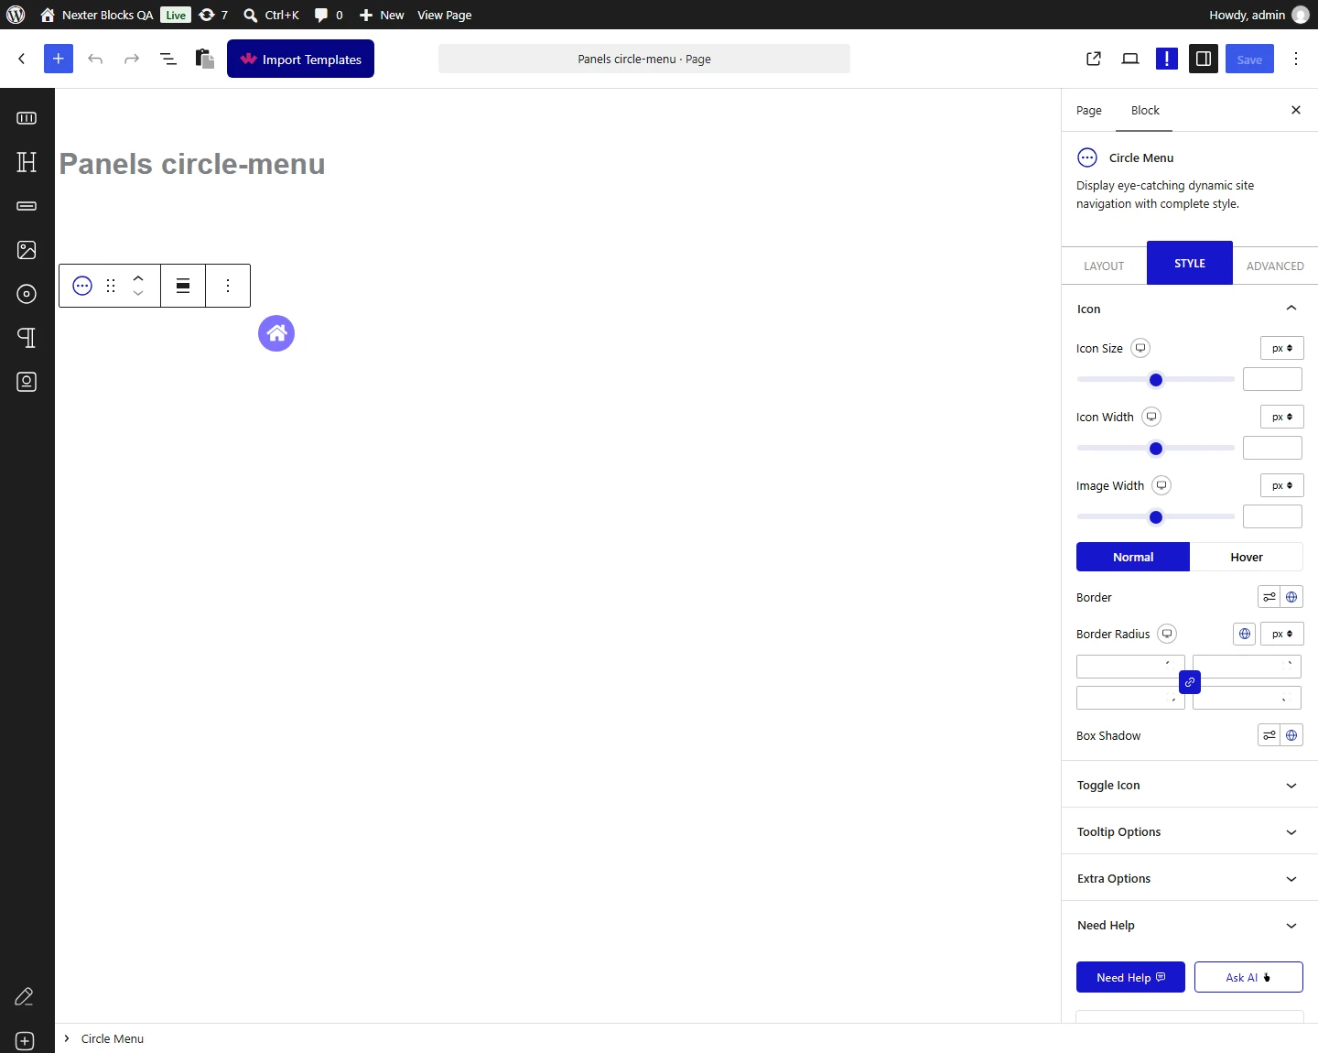Select the Normal state toggle
1318x1053 pixels.
coord(1133,557)
